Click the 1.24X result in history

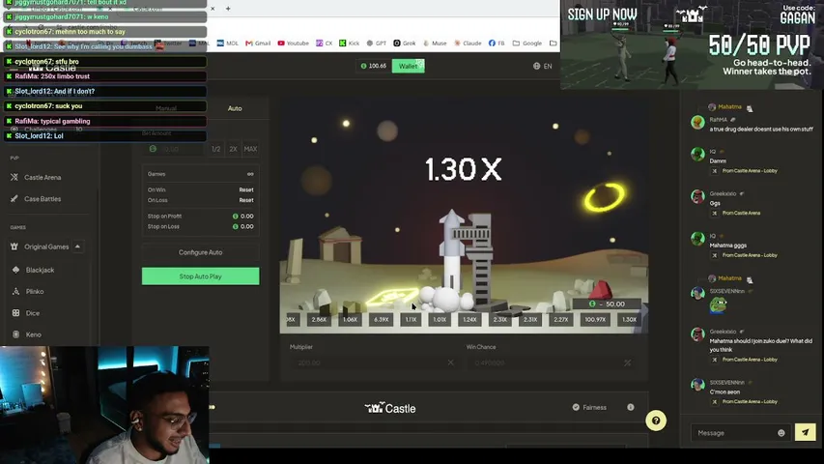(x=469, y=319)
